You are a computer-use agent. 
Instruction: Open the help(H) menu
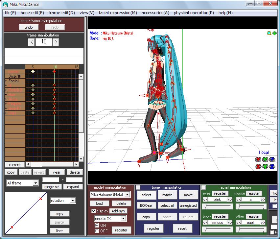[225, 13]
